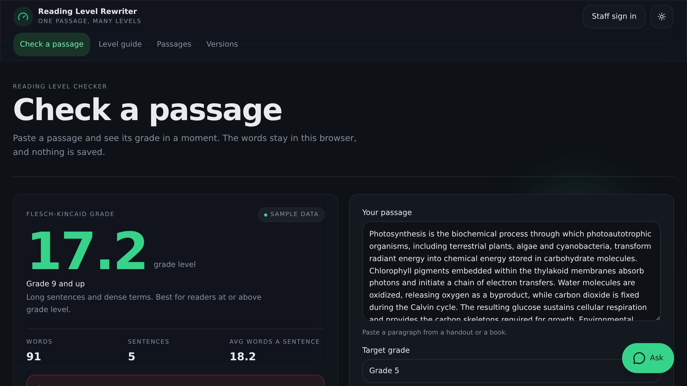Viewport: 687px width, 386px height.
Task: Click the average words value 18.2
Action: click(x=243, y=357)
